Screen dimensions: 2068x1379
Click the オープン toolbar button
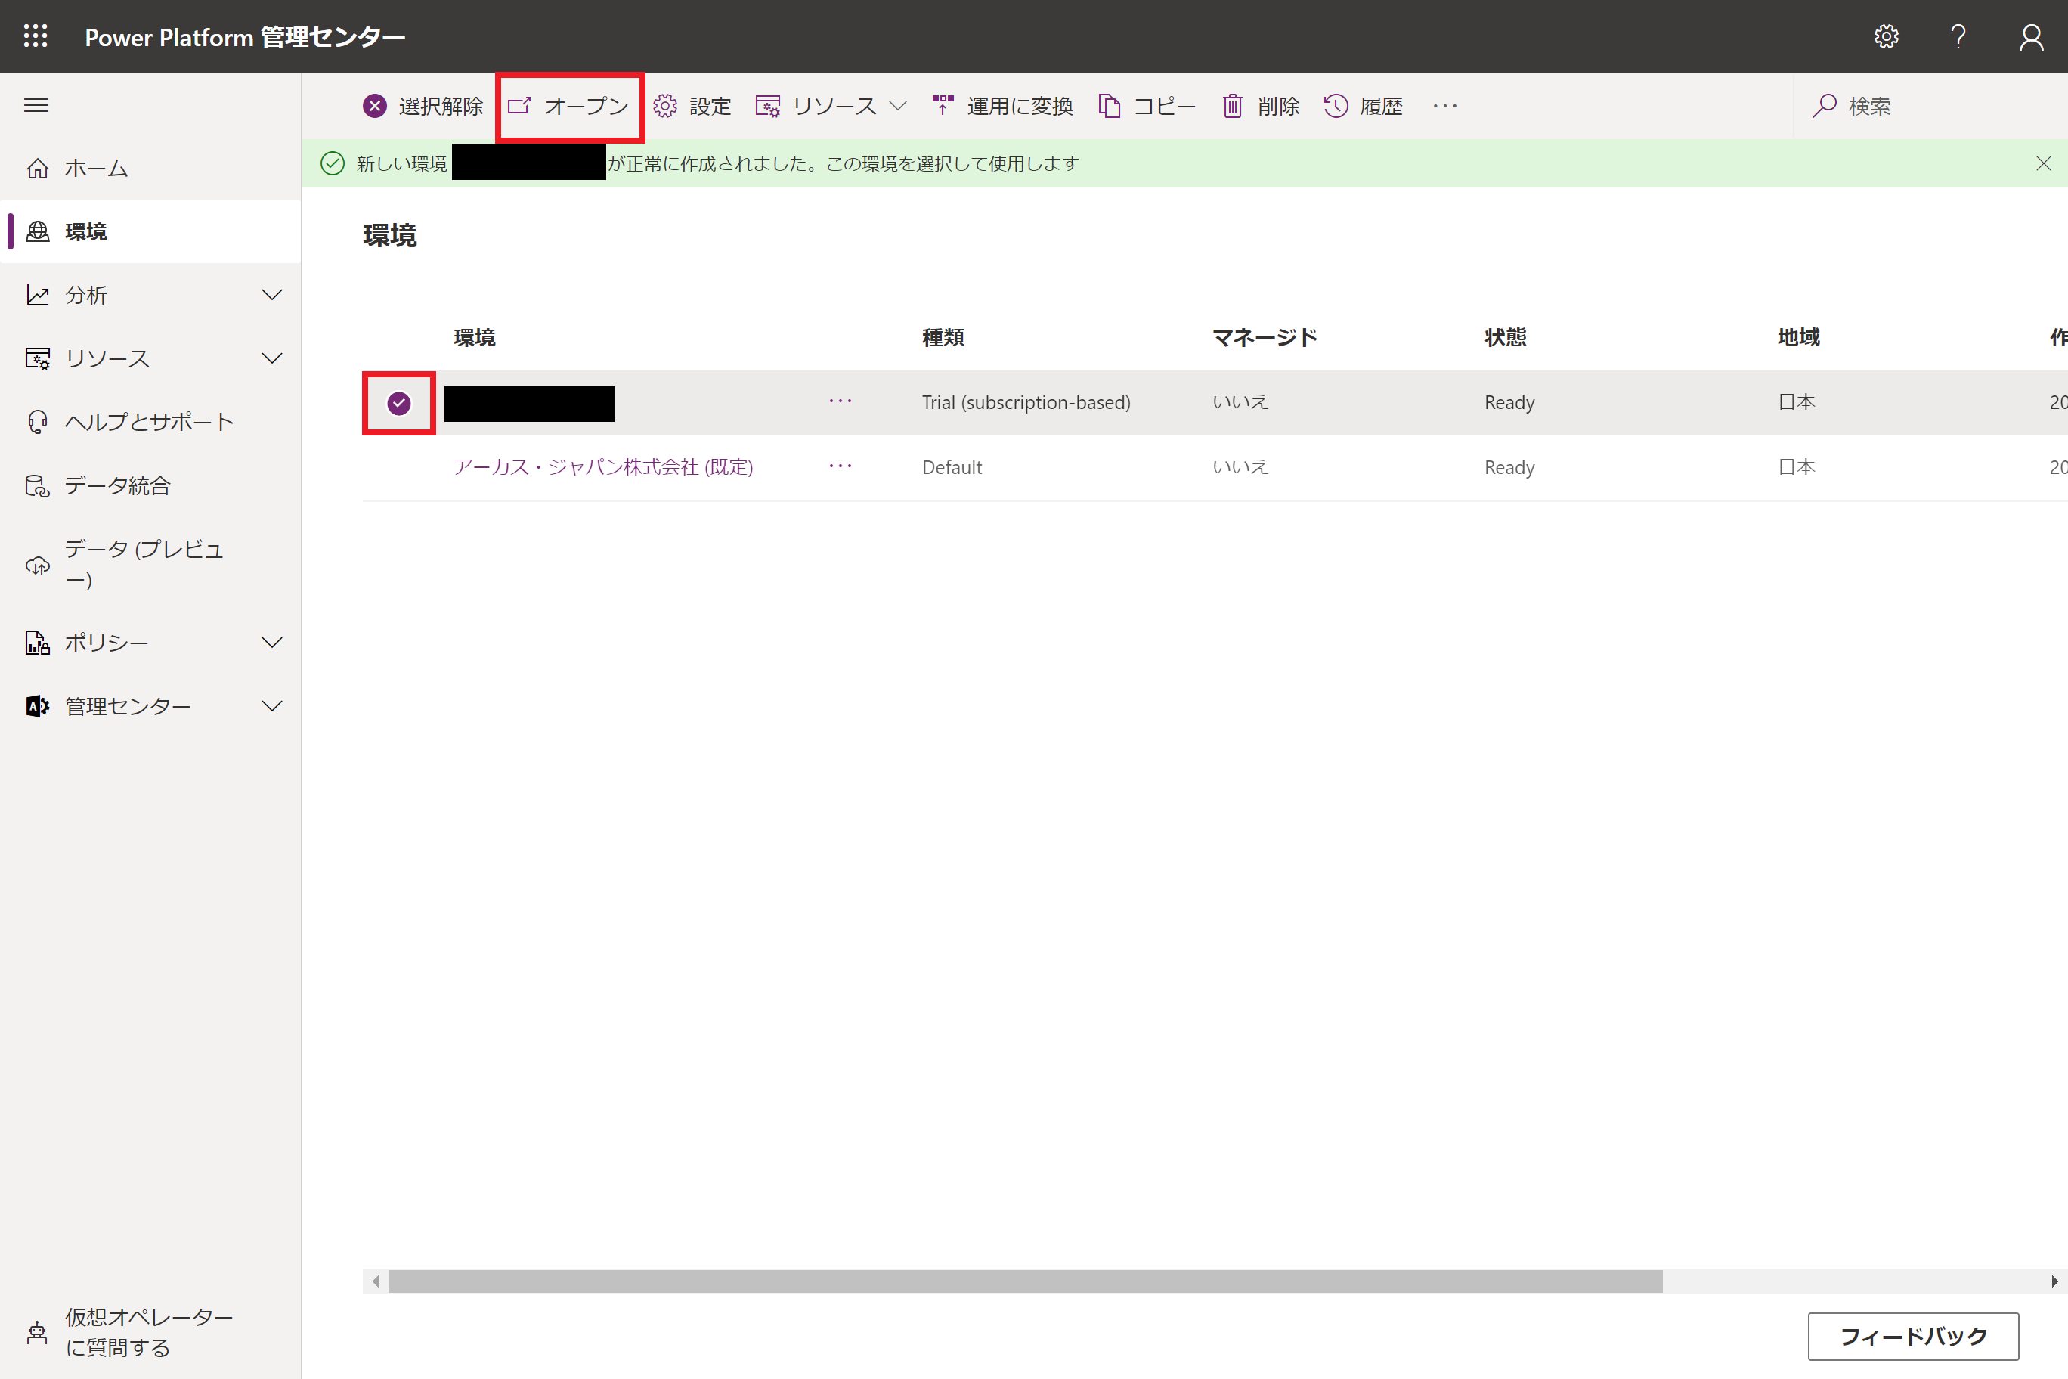(x=569, y=107)
